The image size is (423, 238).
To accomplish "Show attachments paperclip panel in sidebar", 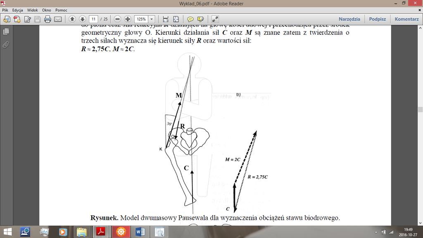I will pyautogui.click(x=6, y=45).
